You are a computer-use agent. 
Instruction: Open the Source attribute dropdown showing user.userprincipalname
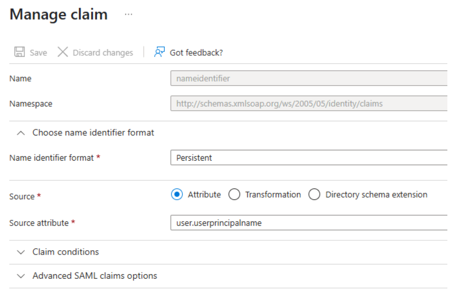309,223
